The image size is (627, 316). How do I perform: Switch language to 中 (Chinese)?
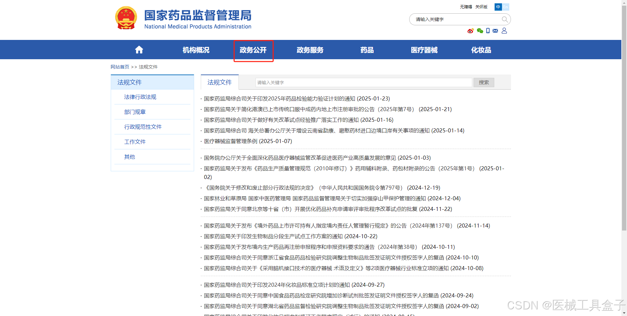coord(498,7)
